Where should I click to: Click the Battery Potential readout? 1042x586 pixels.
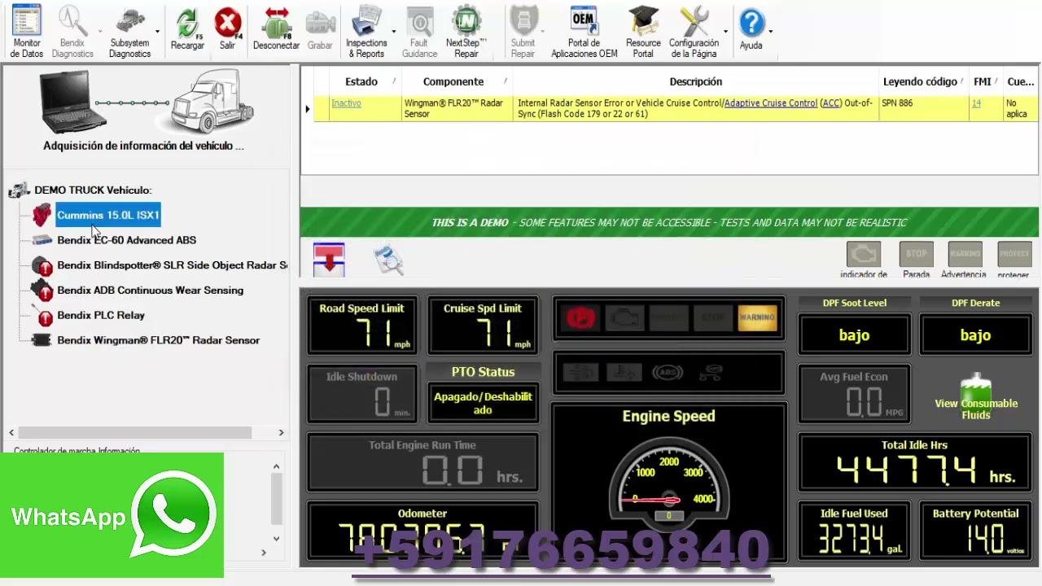pos(975,532)
